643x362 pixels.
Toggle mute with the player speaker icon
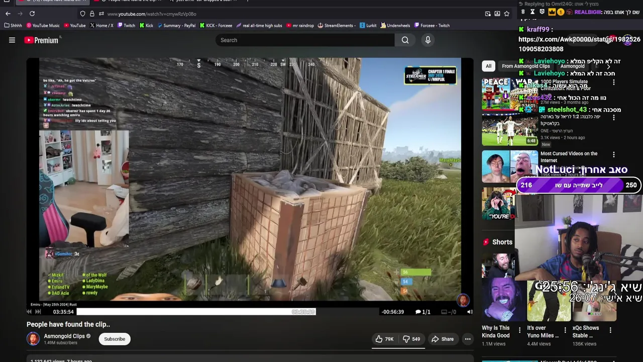(470, 312)
